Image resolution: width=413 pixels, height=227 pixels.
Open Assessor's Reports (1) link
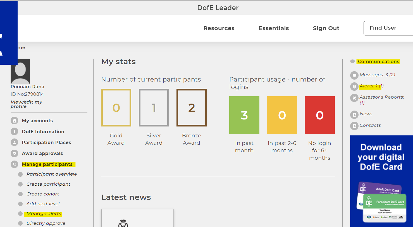click(x=382, y=100)
